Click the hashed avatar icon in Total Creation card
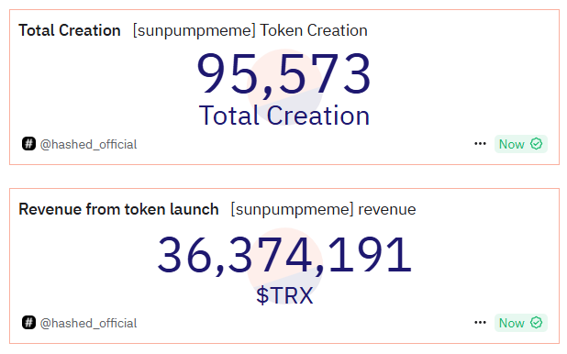Viewport: 567px width, 354px height. [x=28, y=144]
